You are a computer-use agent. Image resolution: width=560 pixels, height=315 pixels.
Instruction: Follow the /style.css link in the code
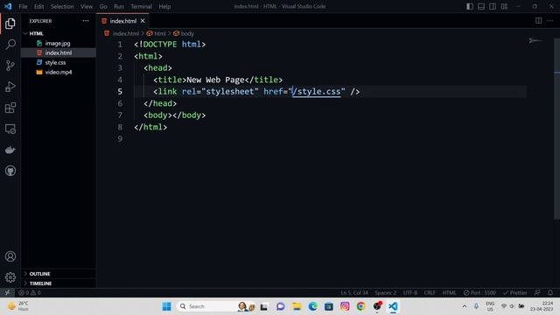pos(317,91)
